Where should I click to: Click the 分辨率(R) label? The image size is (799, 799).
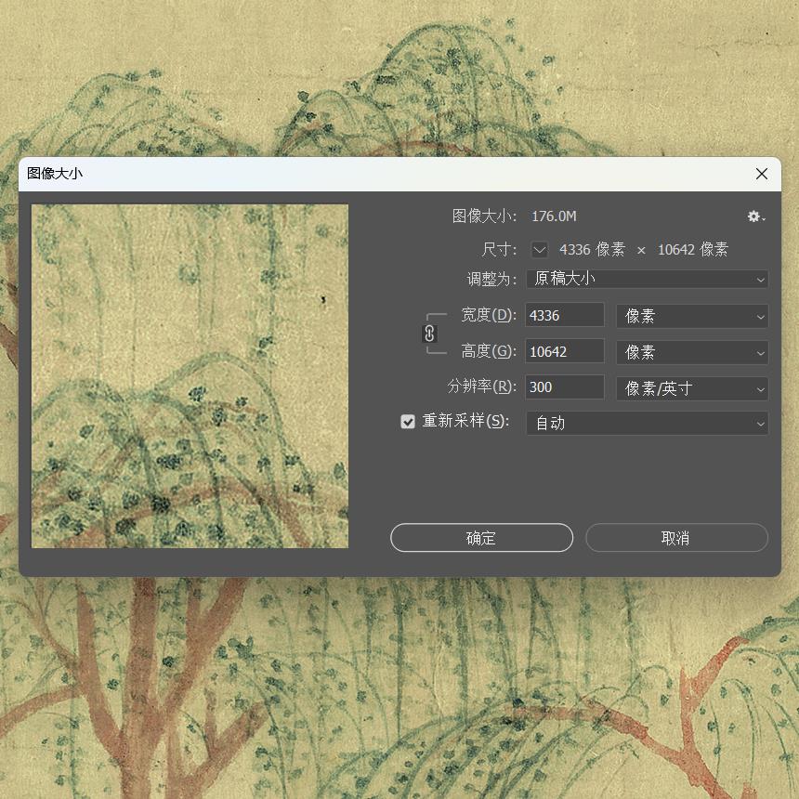pos(482,386)
